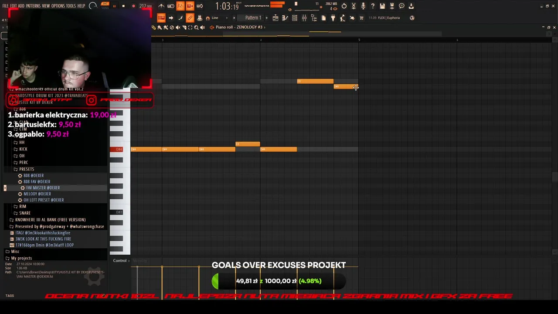Toggle the metronome icon
558x314 pixels.
[161, 6]
